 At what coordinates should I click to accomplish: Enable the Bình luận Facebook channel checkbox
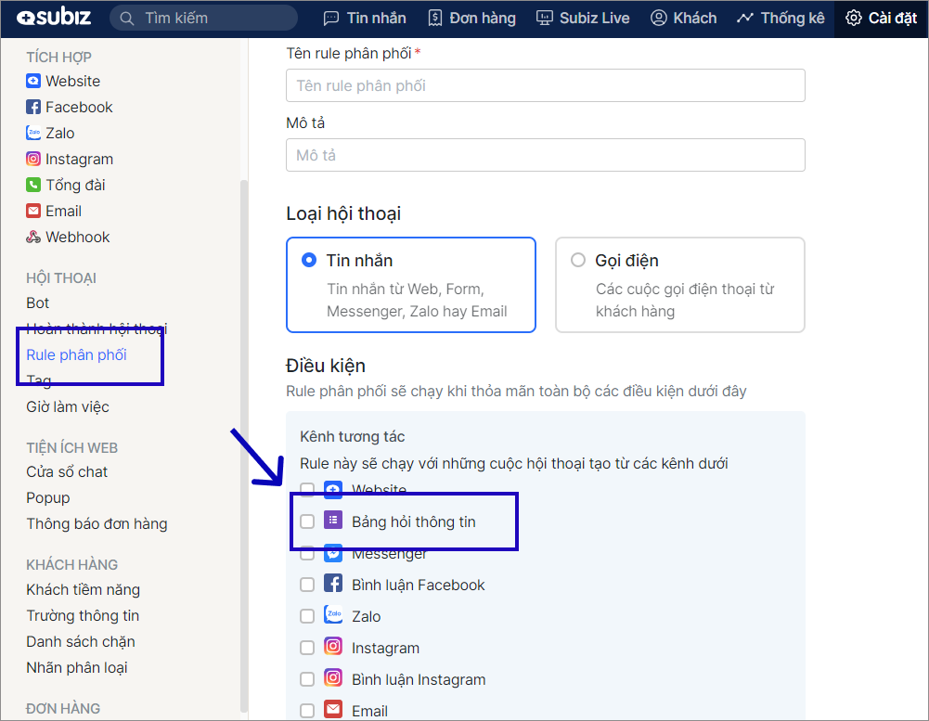tap(307, 585)
